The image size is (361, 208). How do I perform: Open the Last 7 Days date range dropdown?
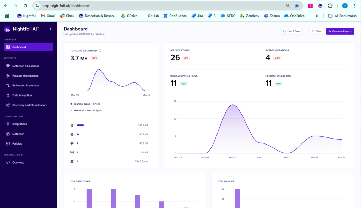click(x=292, y=31)
